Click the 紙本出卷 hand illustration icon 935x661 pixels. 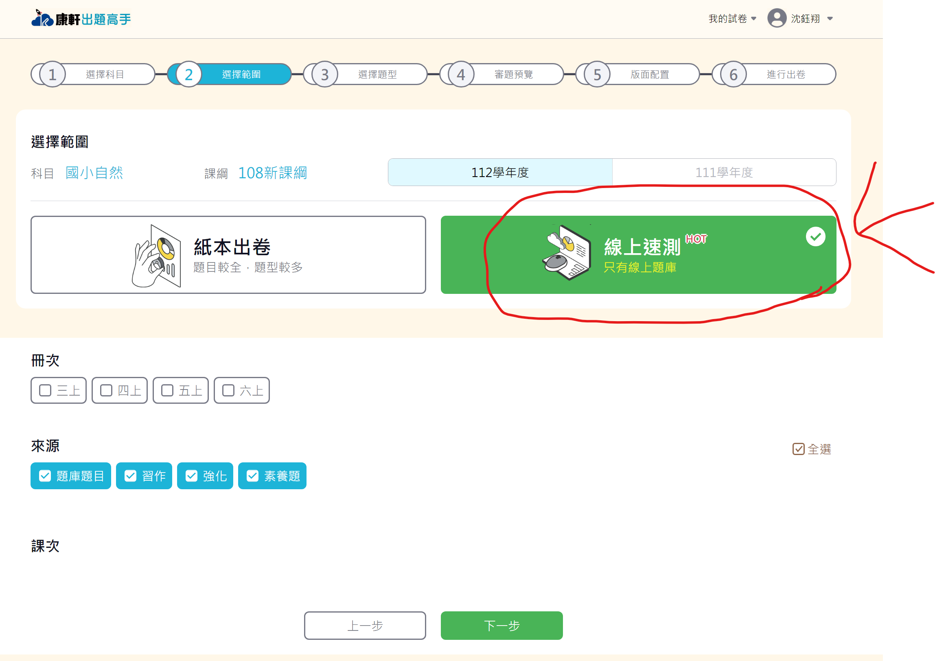pyautogui.click(x=157, y=256)
